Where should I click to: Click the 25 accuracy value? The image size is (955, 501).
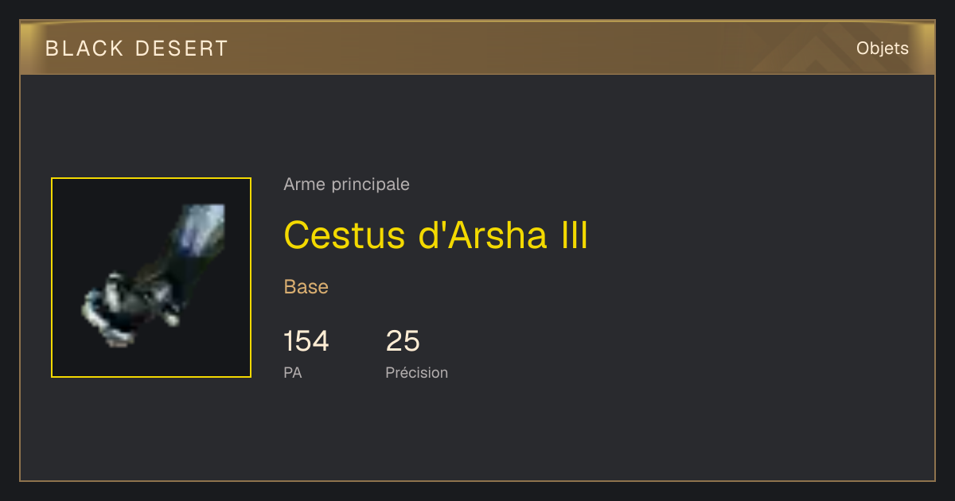[x=403, y=341]
